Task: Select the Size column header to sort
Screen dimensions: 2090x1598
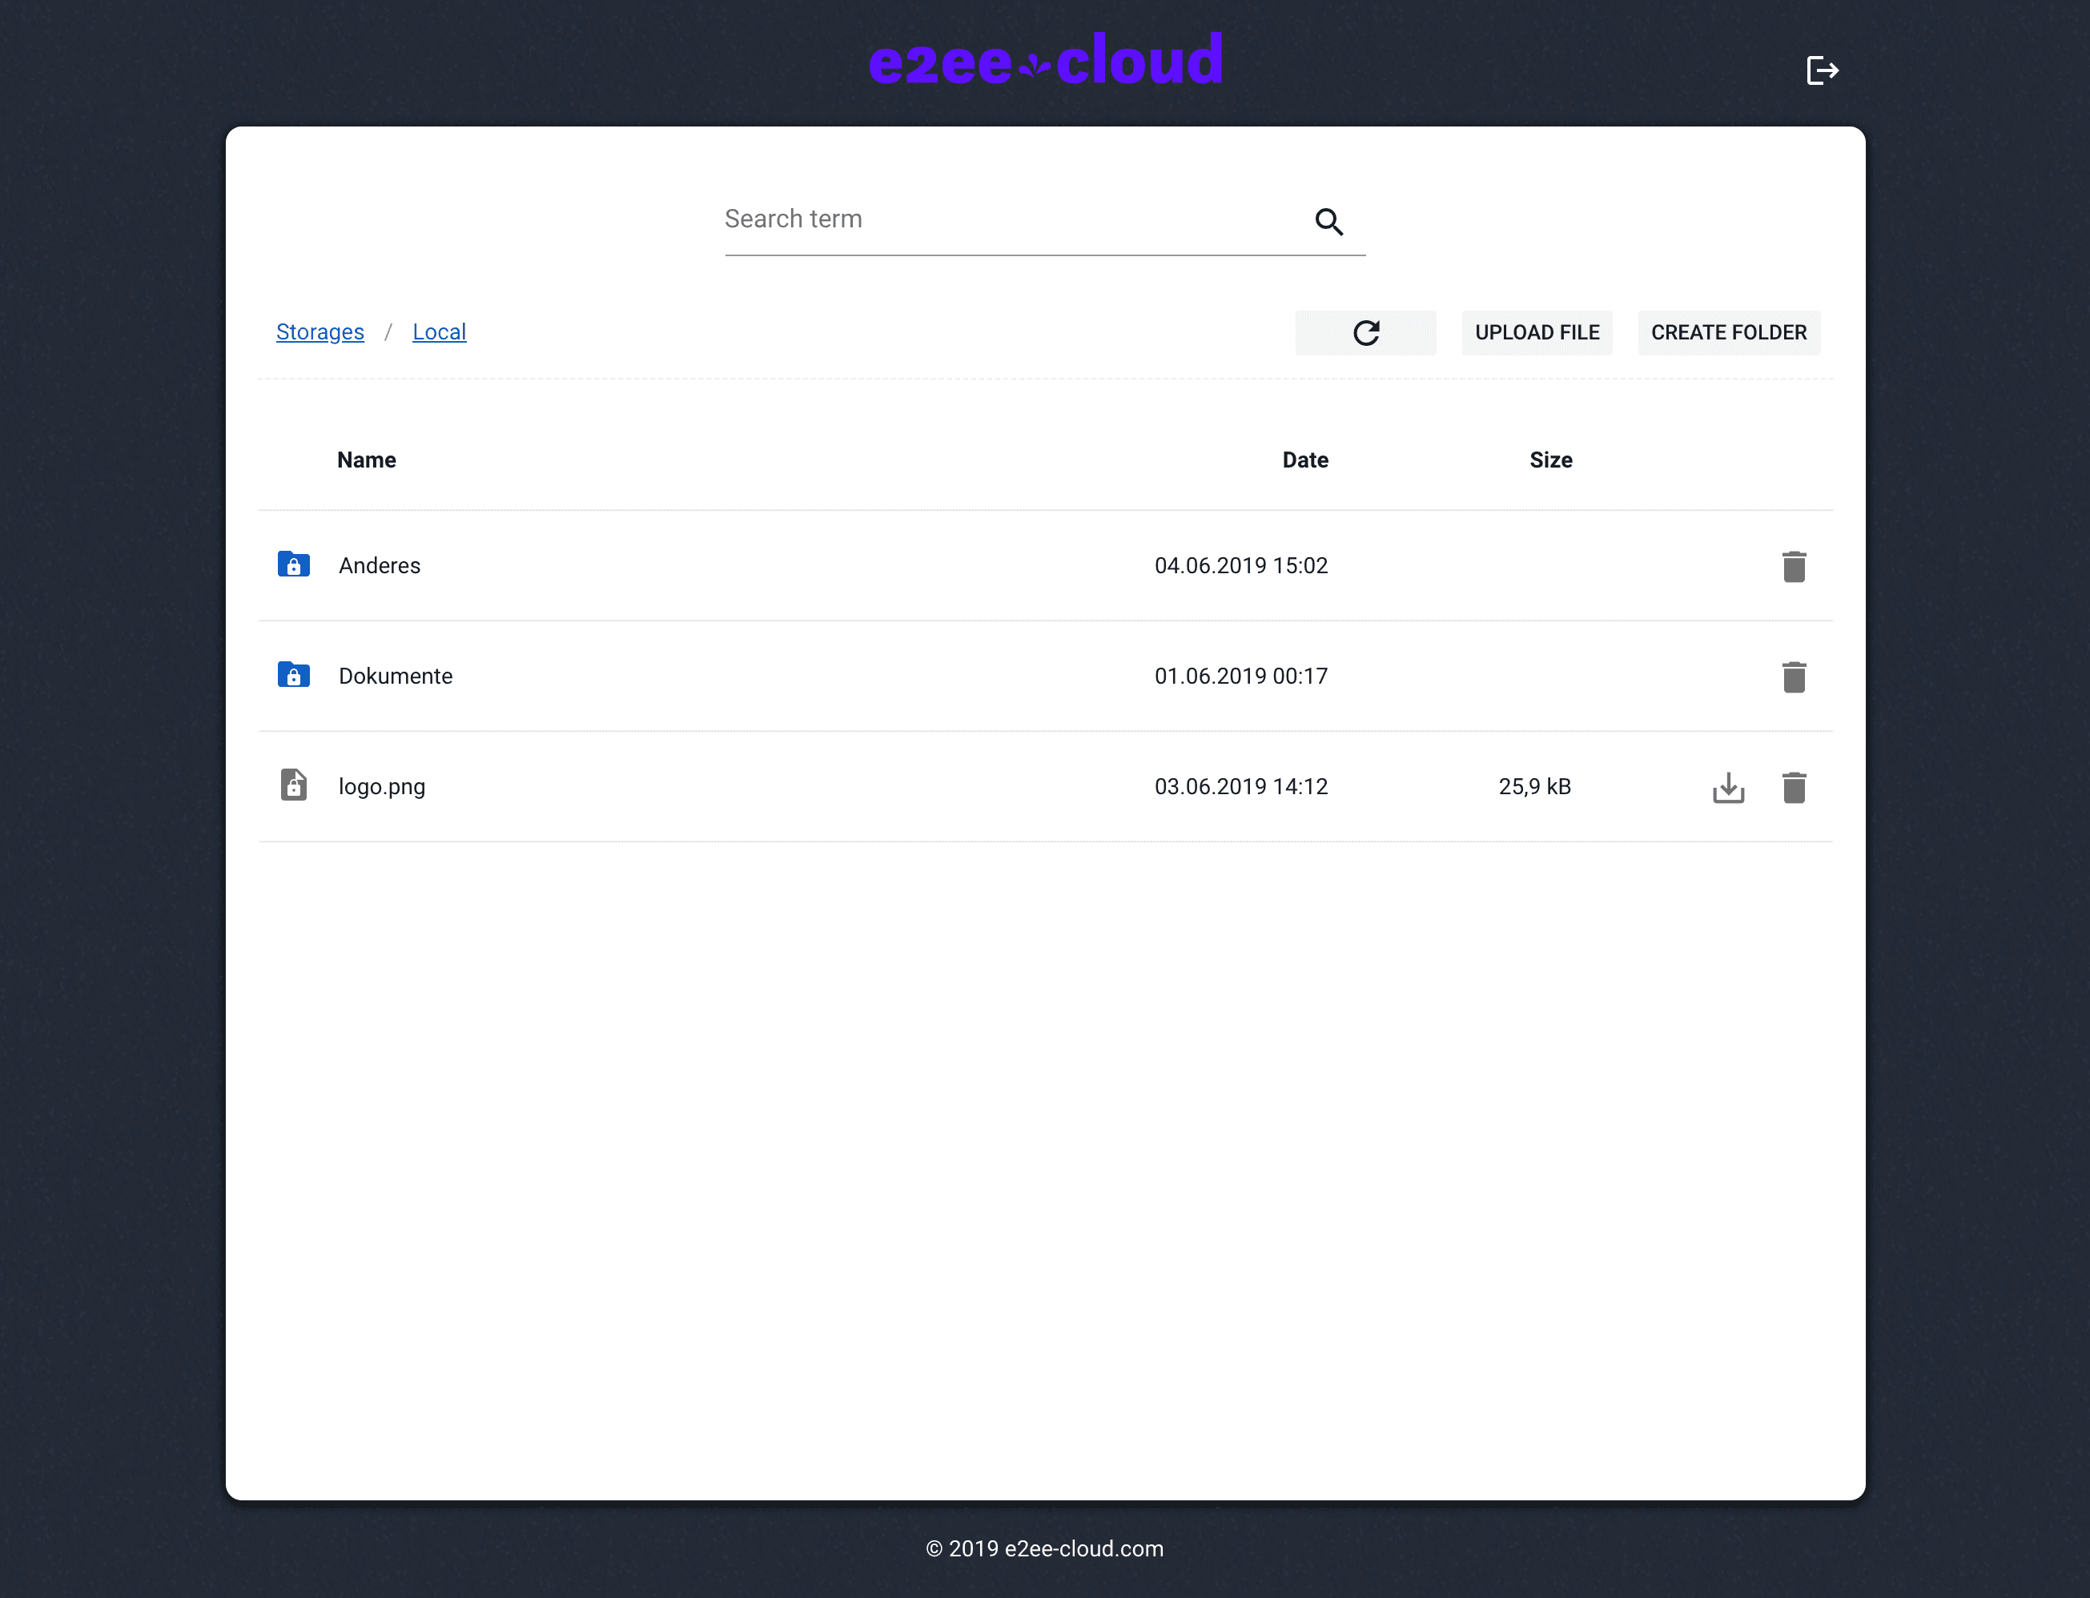Action: [x=1549, y=460]
